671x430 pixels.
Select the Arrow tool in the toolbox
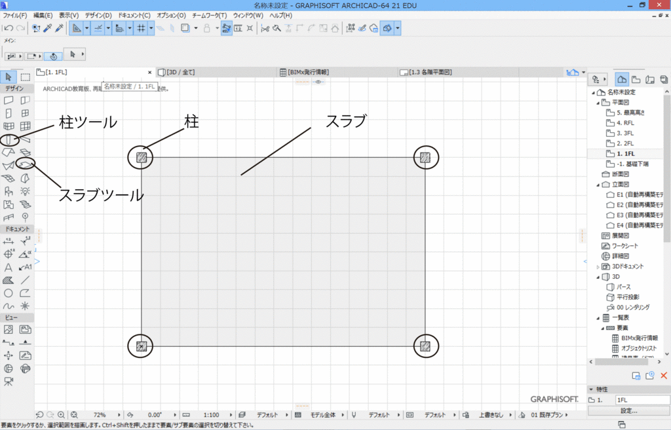(8, 77)
